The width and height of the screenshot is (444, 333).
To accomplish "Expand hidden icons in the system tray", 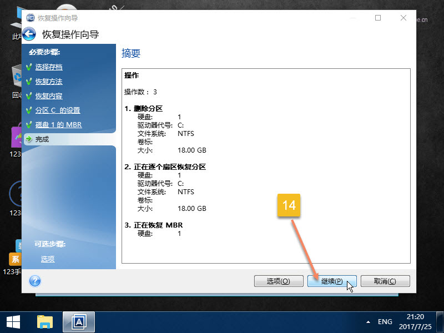I will pyautogui.click(x=367, y=321).
